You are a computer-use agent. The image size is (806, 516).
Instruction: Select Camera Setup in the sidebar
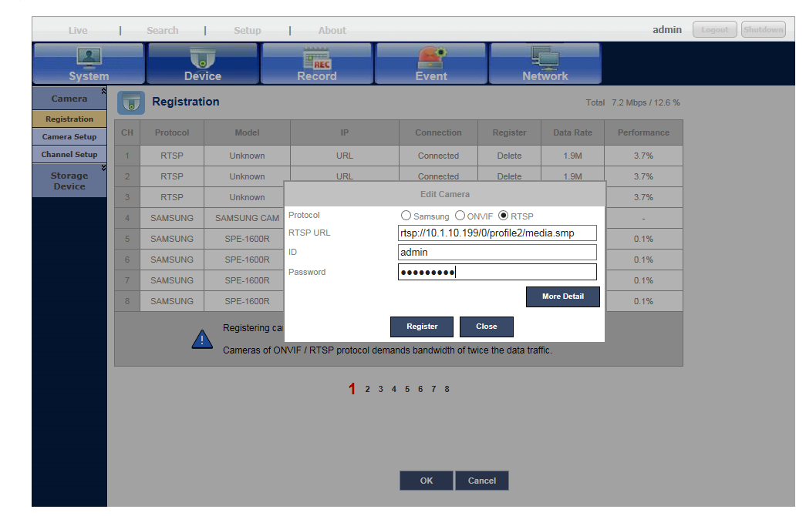coord(69,136)
